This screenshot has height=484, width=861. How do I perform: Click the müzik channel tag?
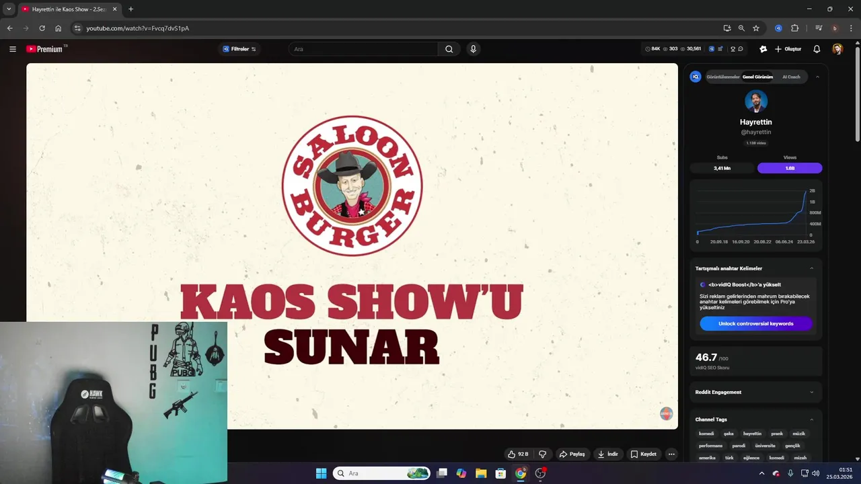click(x=798, y=434)
